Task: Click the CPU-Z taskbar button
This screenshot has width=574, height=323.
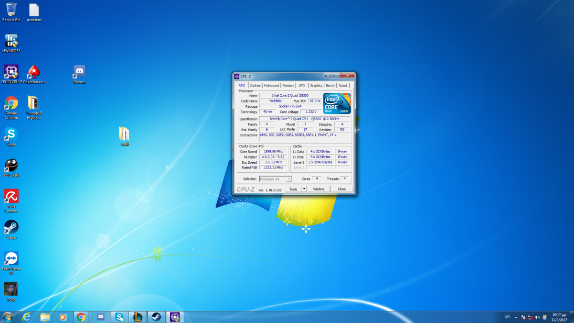Action: [x=175, y=317]
